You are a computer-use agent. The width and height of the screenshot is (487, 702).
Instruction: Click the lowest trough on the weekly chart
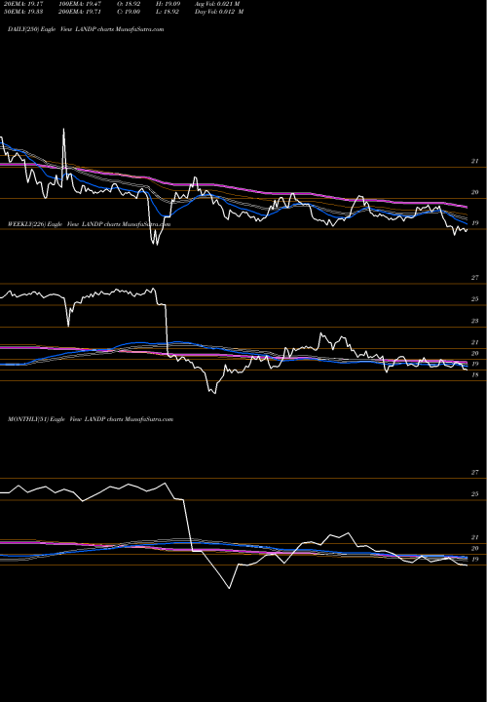pos(213,391)
